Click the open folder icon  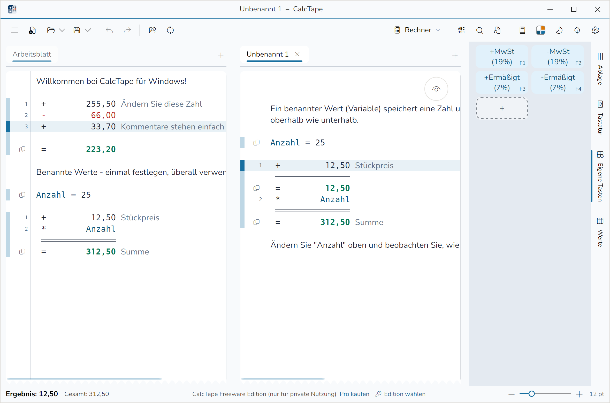[51, 30]
